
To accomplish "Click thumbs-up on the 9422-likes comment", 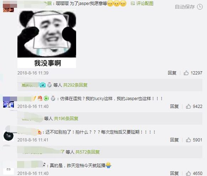I will click(x=188, y=106).
